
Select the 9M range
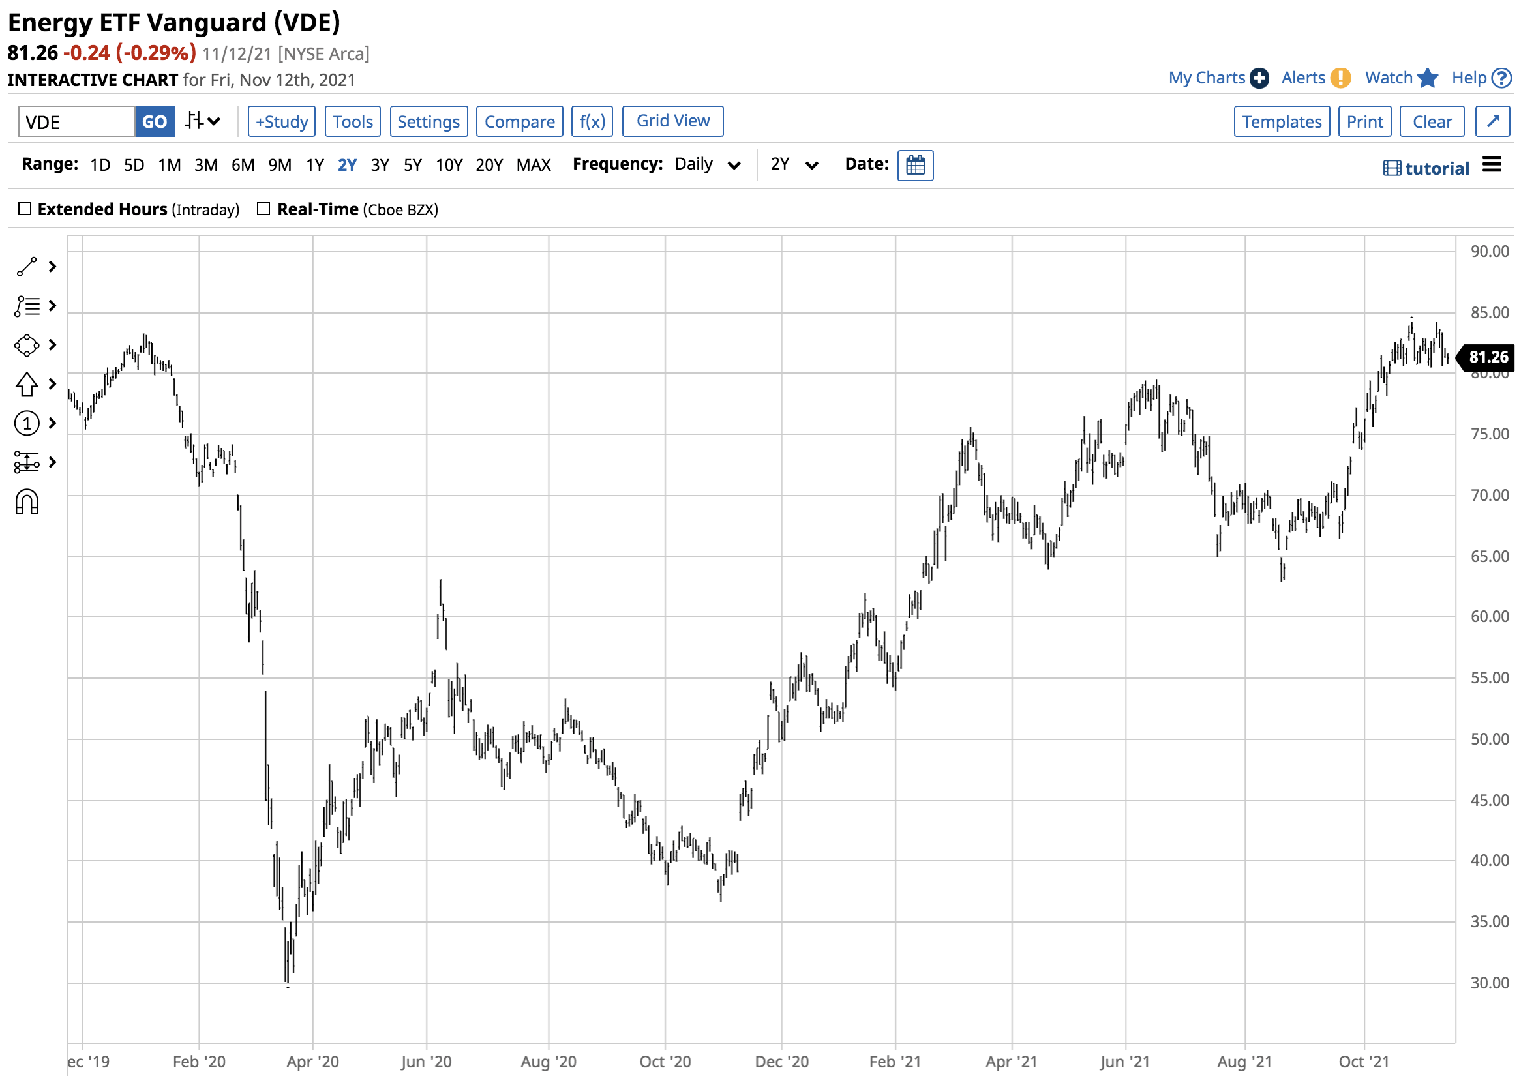(280, 165)
